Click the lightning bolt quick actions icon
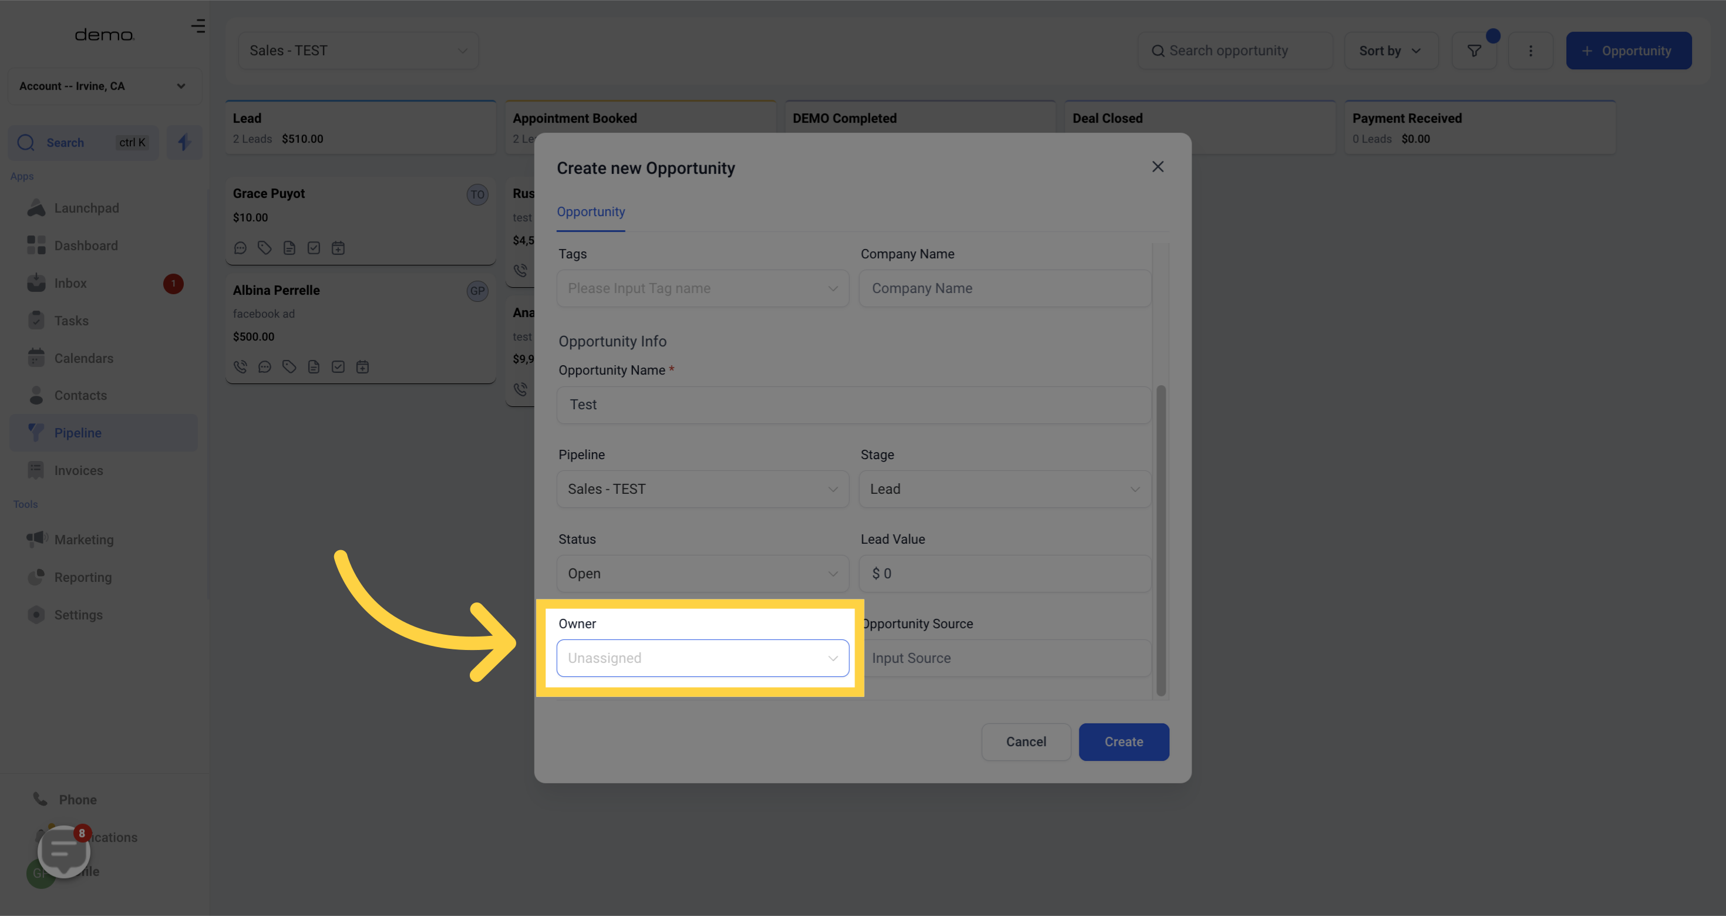The width and height of the screenshot is (1726, 916). pos(184,142)
